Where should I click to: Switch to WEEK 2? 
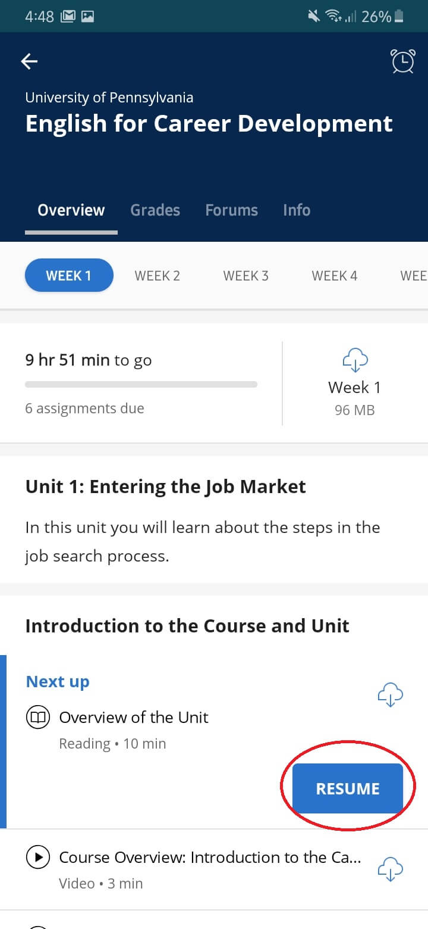(x=158, y=276)
